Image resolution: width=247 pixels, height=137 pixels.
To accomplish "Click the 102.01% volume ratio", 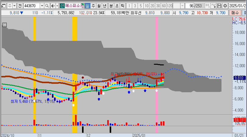I will pyautogui.click(x=86, y=13).
